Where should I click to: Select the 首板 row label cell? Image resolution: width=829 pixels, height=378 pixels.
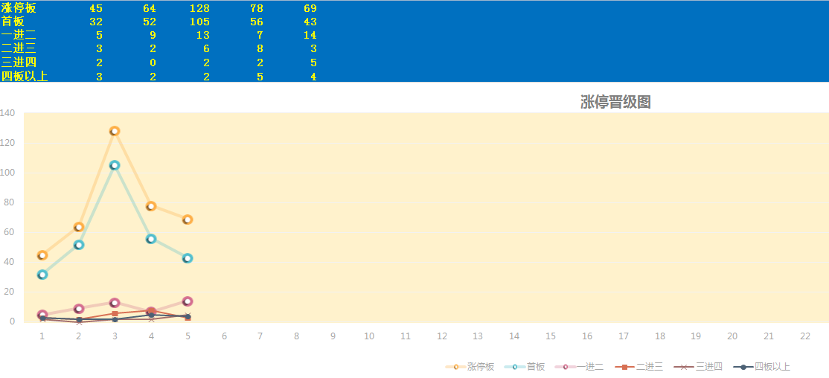13,22
